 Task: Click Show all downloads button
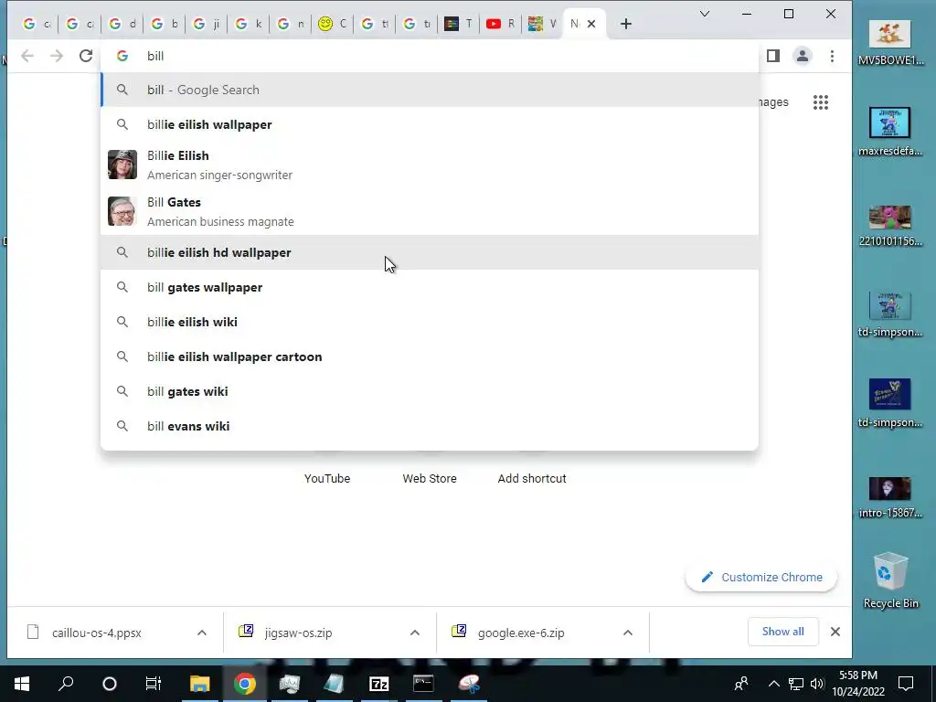pos(782,632)
